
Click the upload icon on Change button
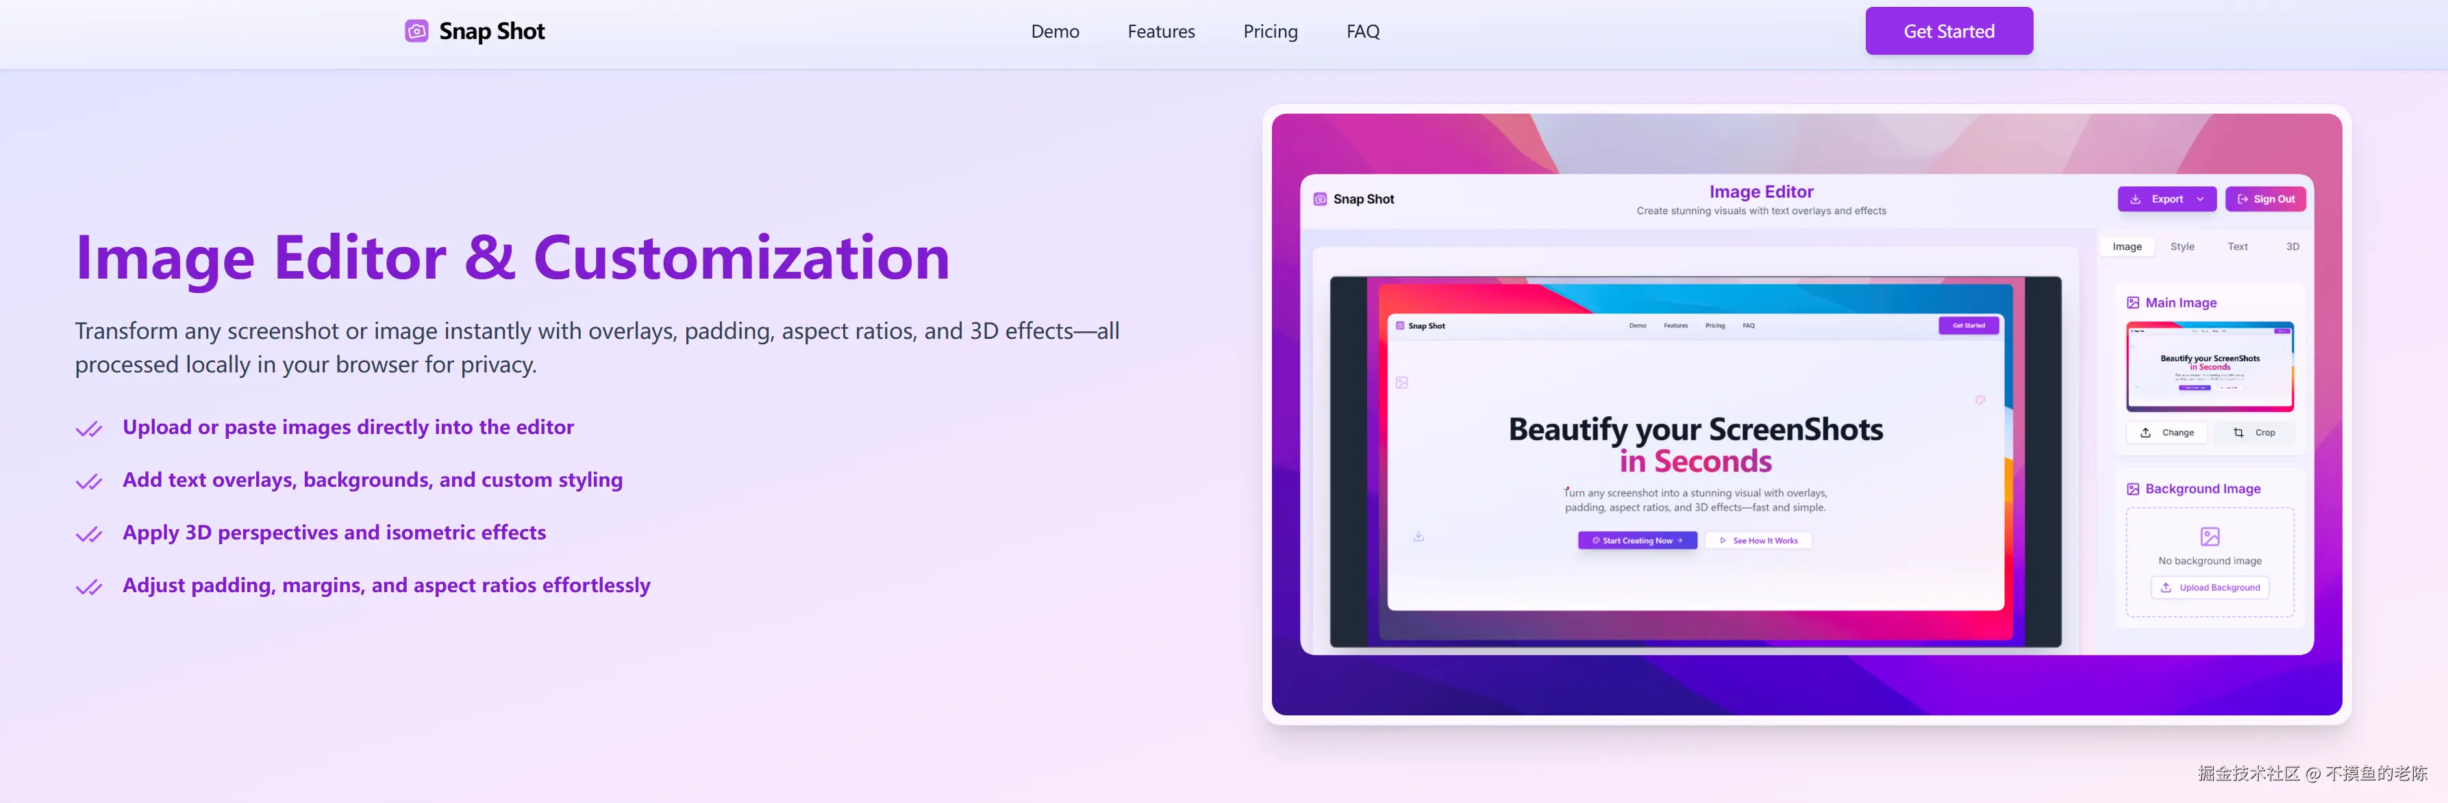coord(2146,433)
